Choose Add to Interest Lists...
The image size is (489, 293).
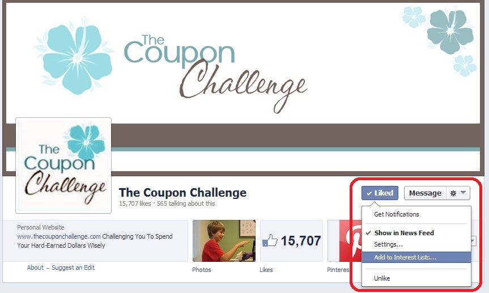pyautogui.click(x=416, y=257)
